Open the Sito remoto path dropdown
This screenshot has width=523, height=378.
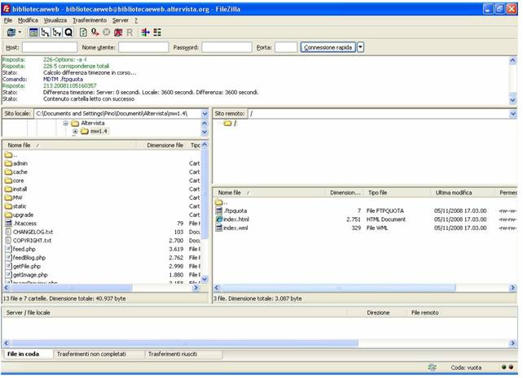(x=513, y=114)
